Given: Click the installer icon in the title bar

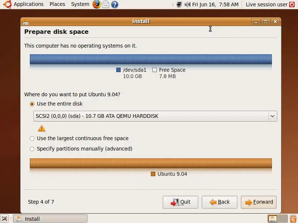Looking at the screenshot, I should tap(26, 22).
